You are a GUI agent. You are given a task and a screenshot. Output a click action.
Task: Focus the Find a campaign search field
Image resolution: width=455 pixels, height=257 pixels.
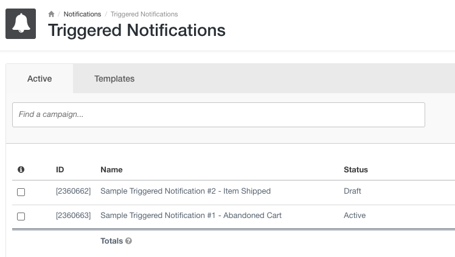click(218, 114)
